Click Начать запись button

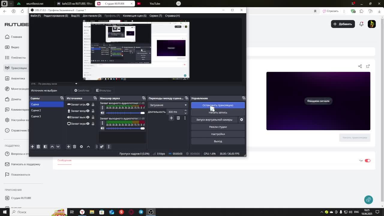(x=218, y=112)
